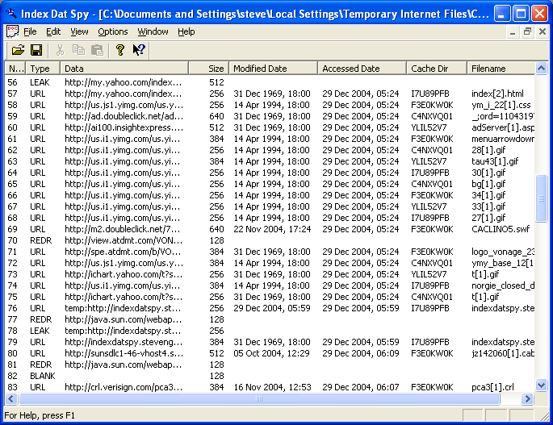Screen dimensions: 553x425
Task: Click the Save floppy disk toolbar icon
Action: click(x=36, y=50)
